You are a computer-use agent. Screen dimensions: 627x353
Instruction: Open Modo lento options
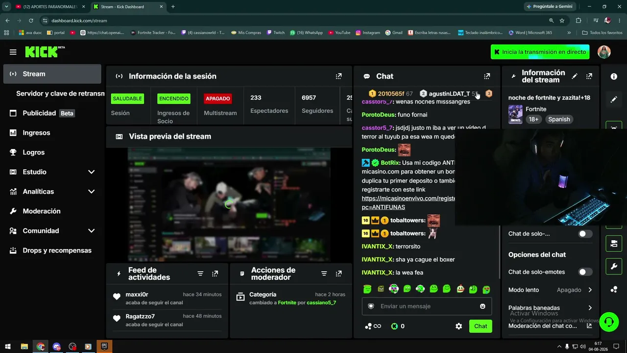click(x=551, y=290)
